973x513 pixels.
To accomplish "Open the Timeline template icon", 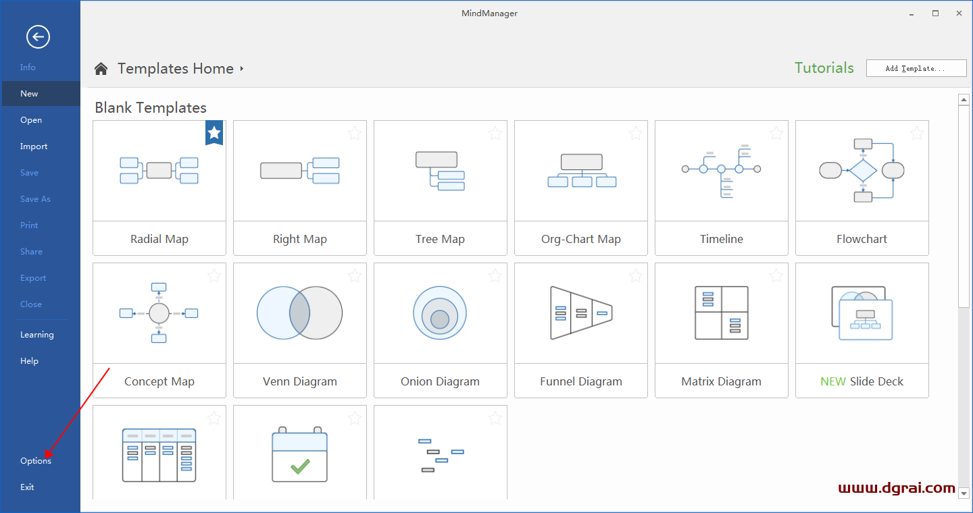I will (x=721, y=170).
